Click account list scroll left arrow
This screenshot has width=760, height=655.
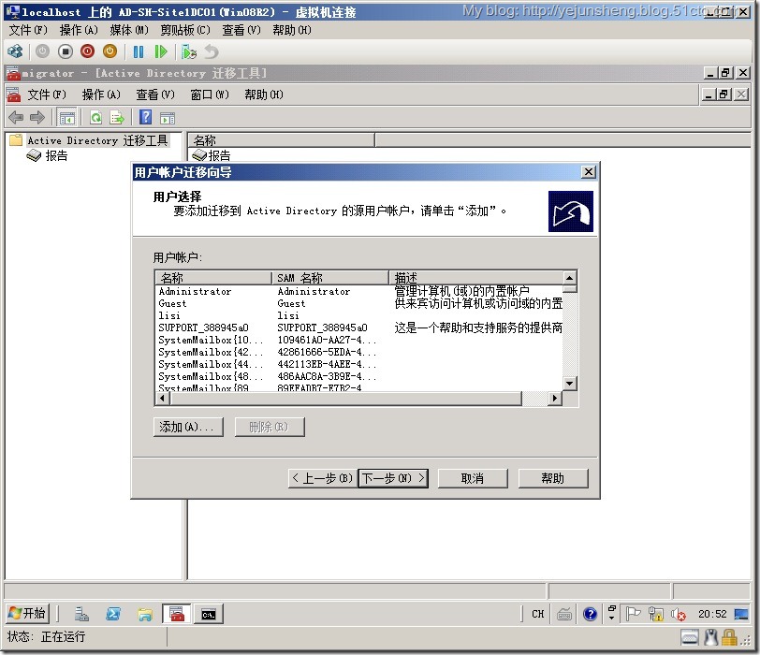coord(162,399)
